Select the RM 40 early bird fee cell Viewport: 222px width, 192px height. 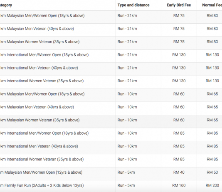179,172
